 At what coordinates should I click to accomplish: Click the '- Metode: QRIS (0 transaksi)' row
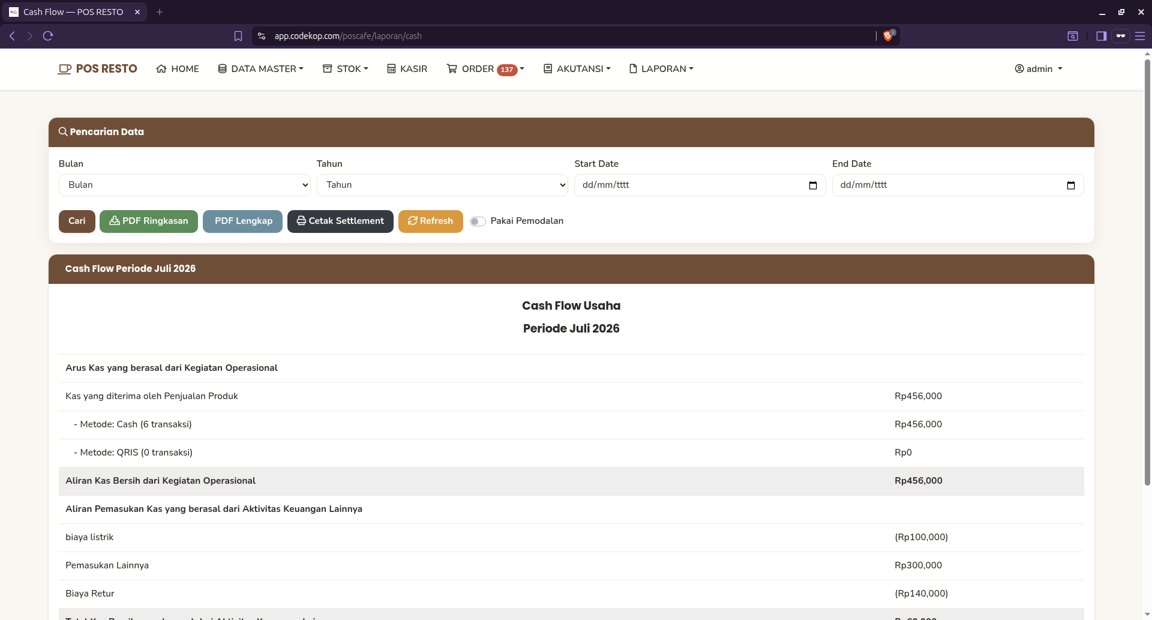571,453
